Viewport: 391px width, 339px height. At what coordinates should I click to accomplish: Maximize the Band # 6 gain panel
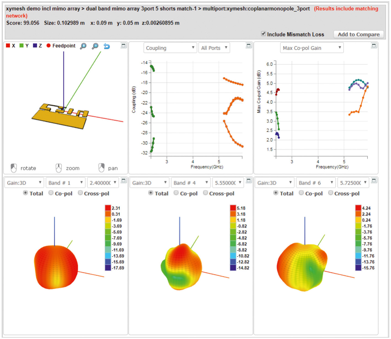(x=374, y=181)
